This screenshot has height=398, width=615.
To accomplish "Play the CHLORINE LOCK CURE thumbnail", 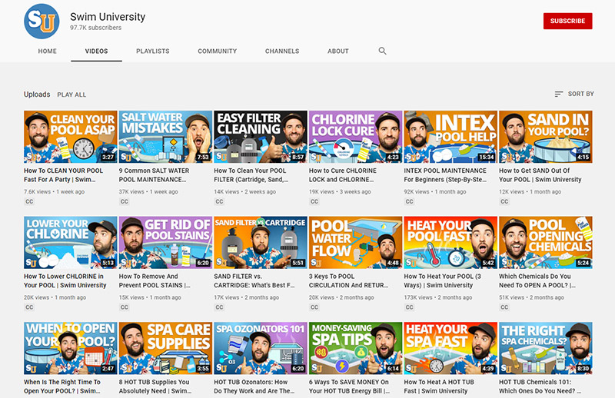I will coord(356,137).
